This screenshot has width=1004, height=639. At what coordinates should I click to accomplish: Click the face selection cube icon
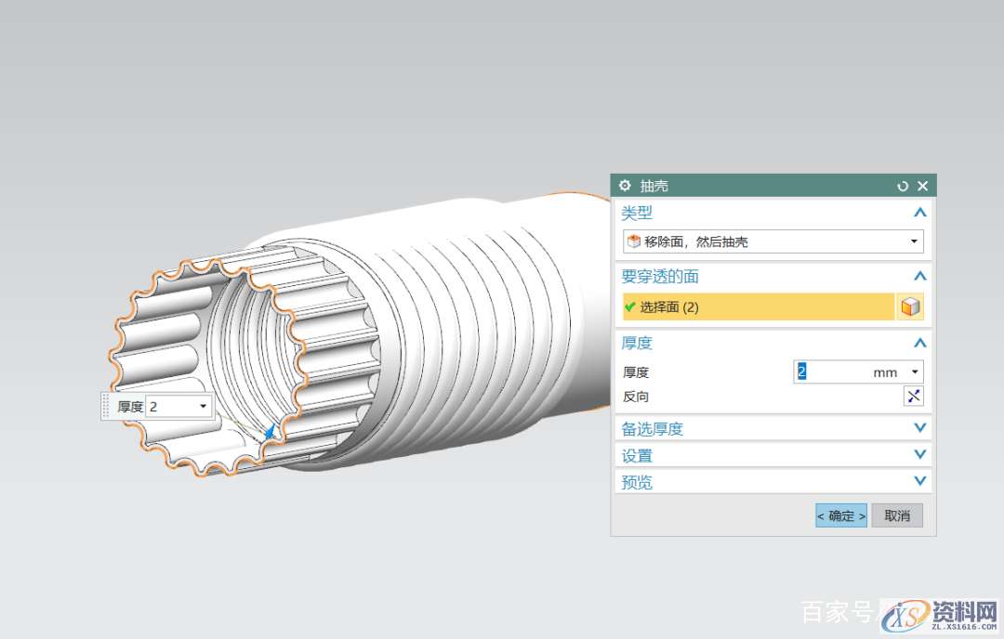click(x=910, y=307)
